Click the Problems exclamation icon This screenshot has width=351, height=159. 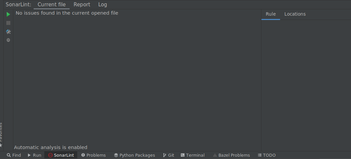[x=83, y=155]
